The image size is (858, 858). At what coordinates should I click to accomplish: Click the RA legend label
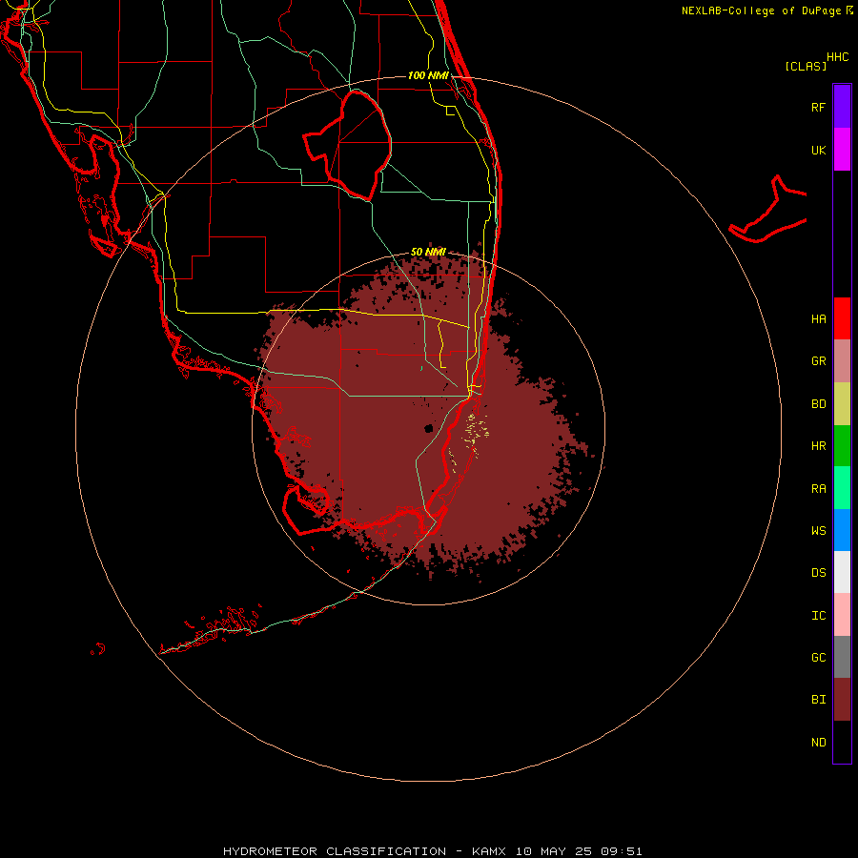click(818, 489)
